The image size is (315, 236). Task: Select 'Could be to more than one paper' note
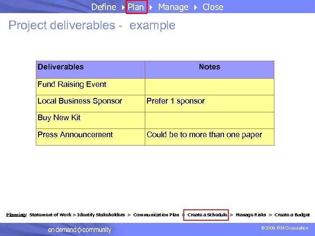point(210,137)
